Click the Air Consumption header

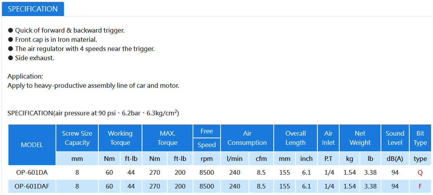pos(247,138)
